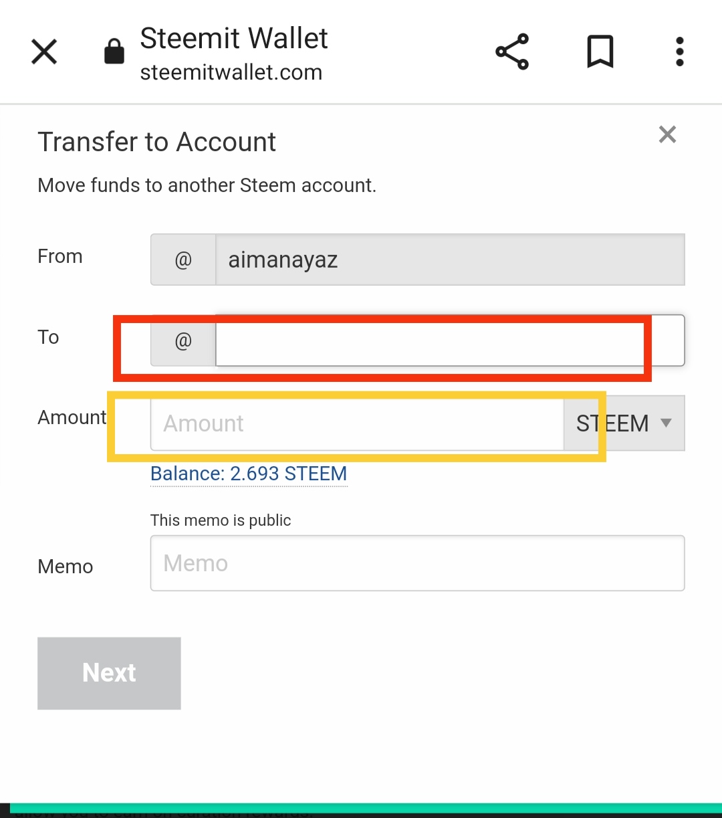Click the @ prefix beside aimanayaz
Screen dimensions: 722x818
(183, 260)
